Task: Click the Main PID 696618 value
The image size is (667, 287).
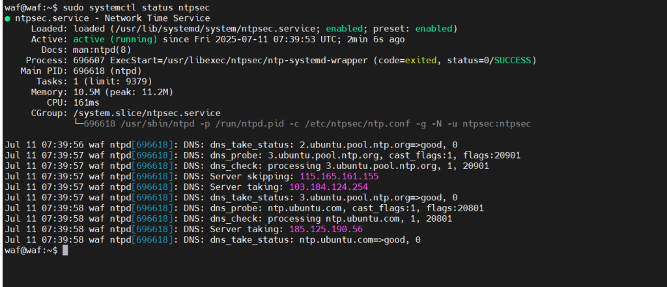Action: pyautogui.click(x=89, y=71)
